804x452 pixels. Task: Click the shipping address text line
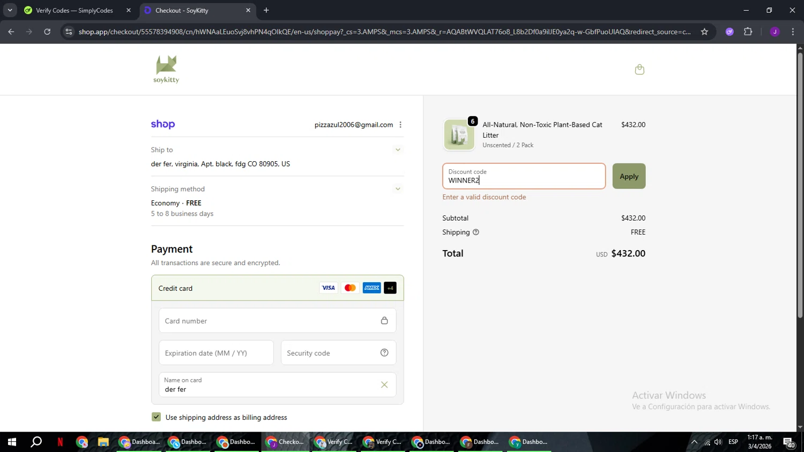point(220,164)
